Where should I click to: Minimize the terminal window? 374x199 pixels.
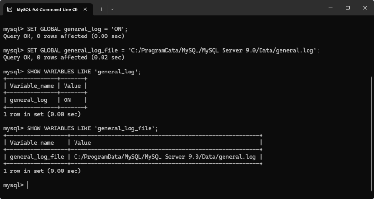pos(331,8)
